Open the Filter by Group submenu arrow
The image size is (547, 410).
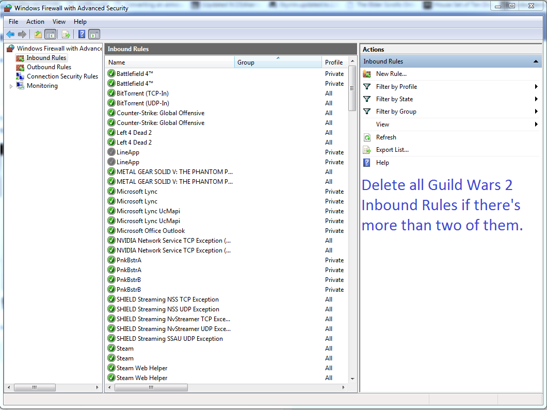click(x=536, y=112)
